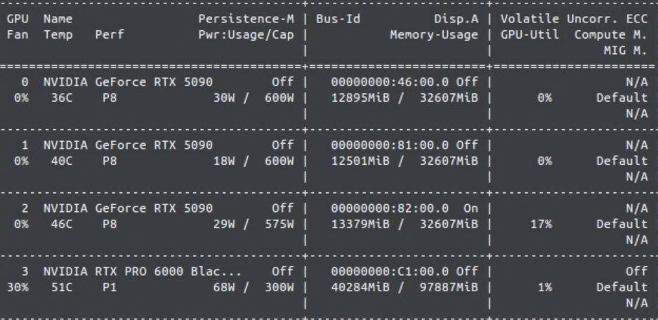This screenshot has height=320, width=658.
Task: Click GPU utilization '1%'
Action: [x=545, y=287]
